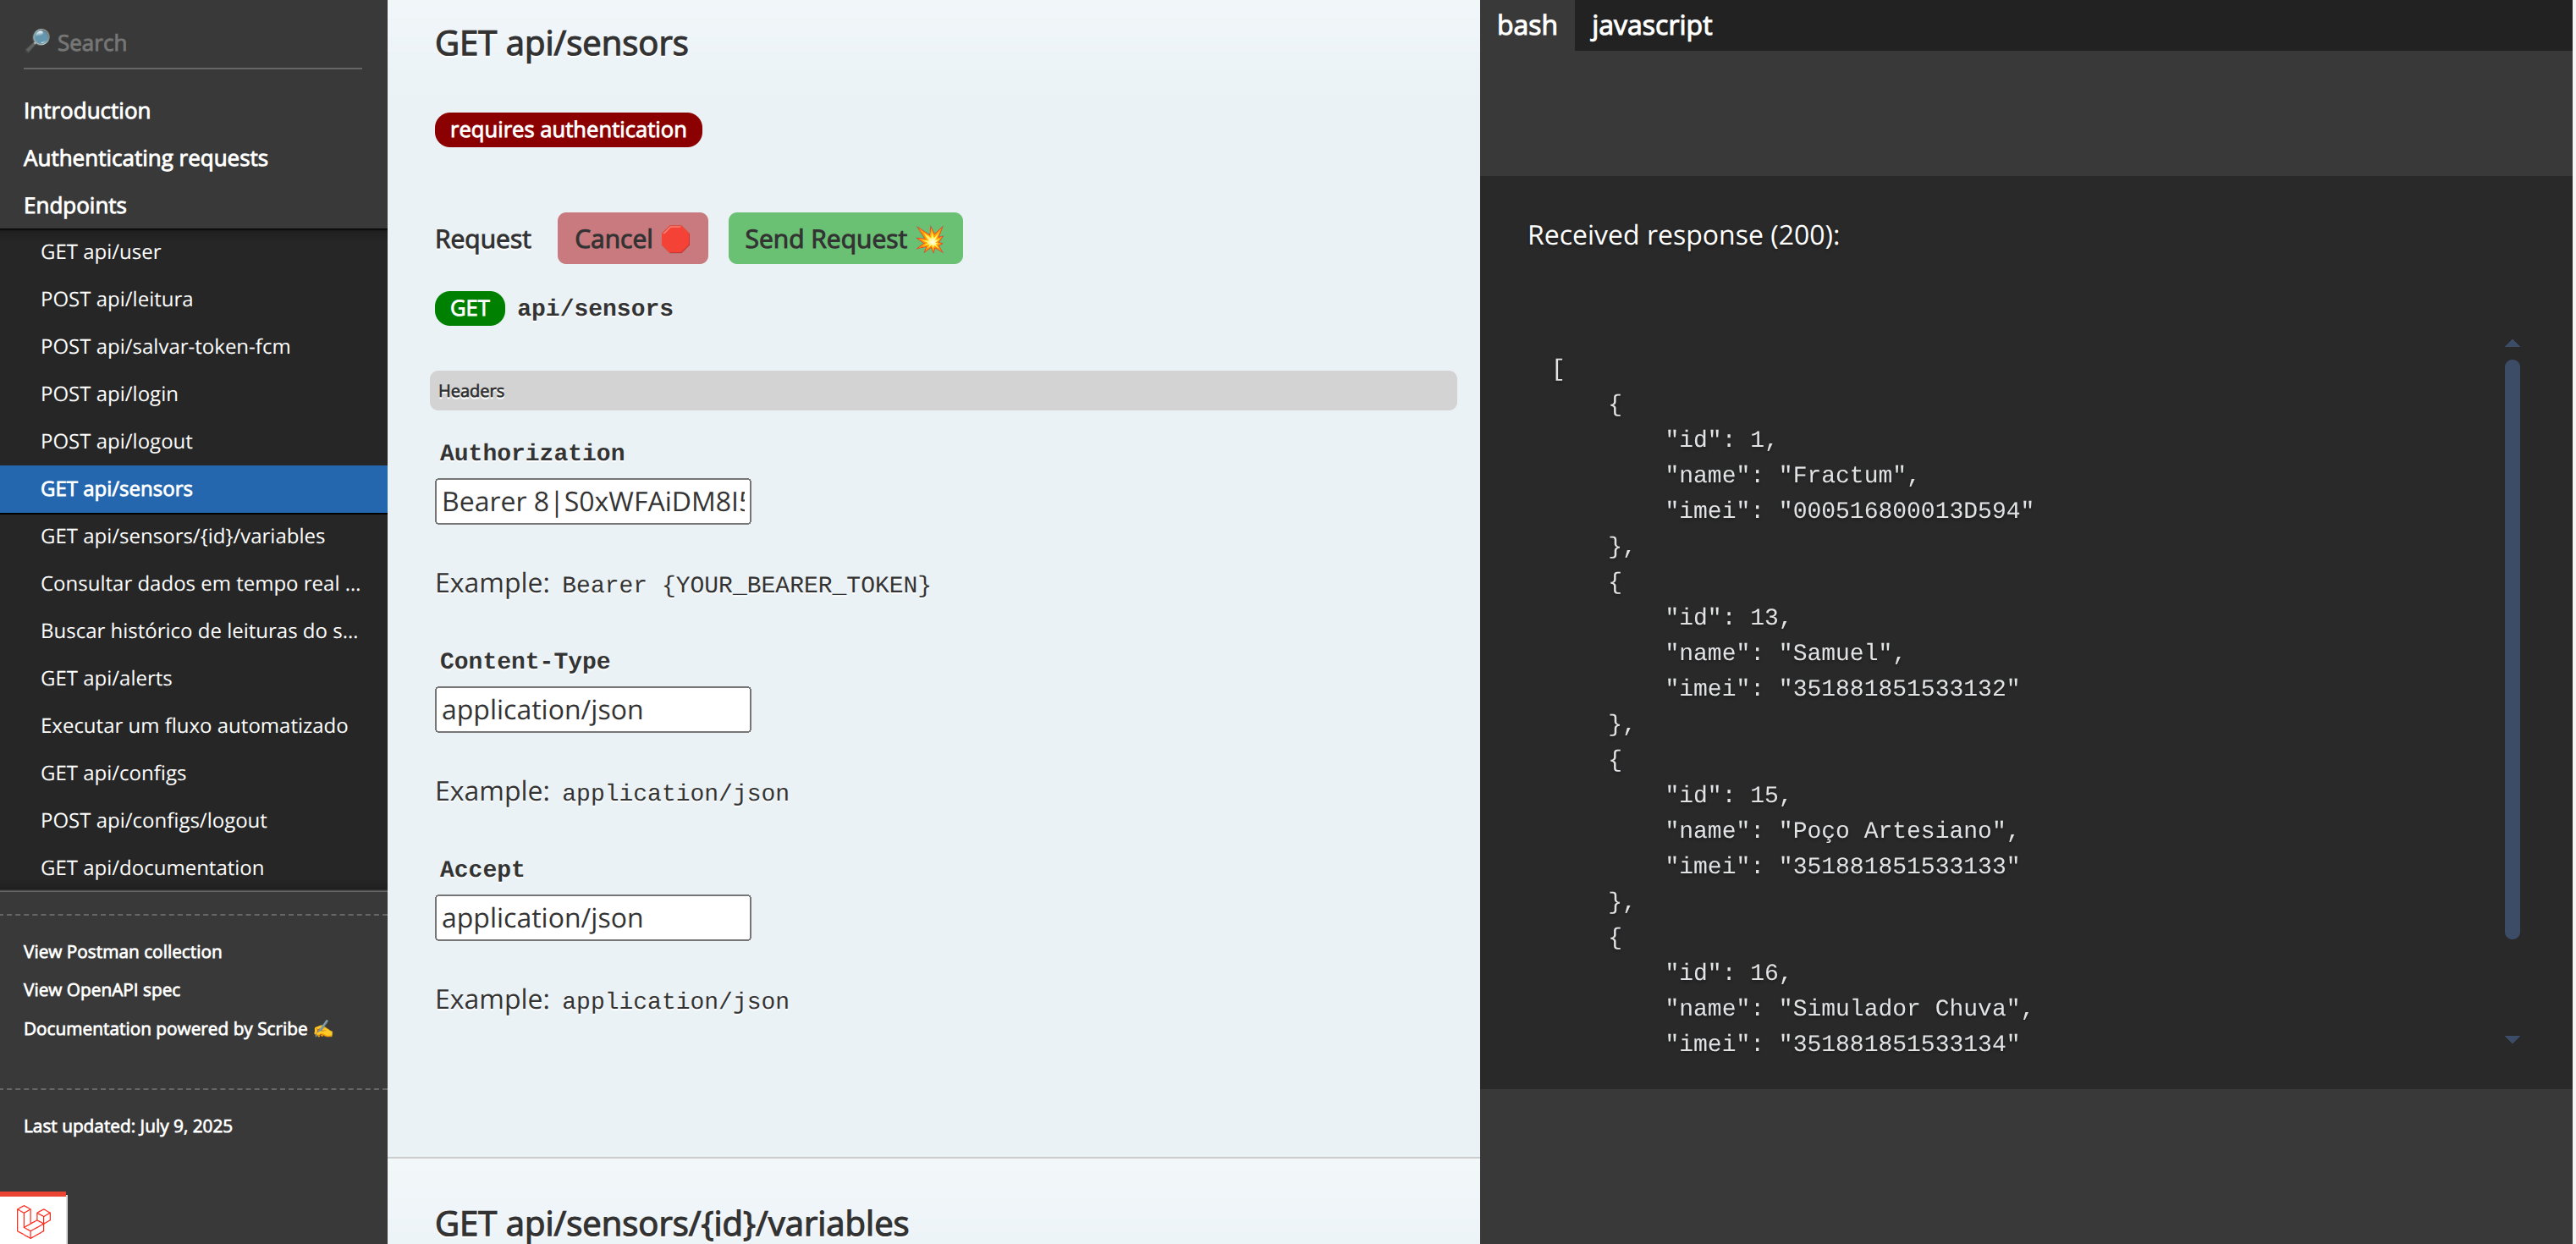Click the green GET method badge
Viewport: 2576px width, 1244px height.
tap(469, 308)
